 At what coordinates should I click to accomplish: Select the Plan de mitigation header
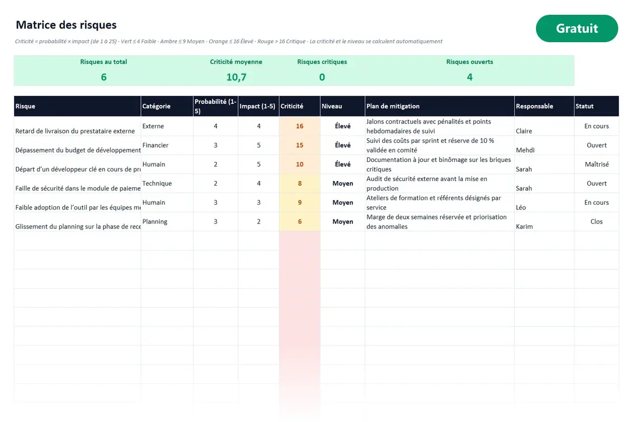439,106
